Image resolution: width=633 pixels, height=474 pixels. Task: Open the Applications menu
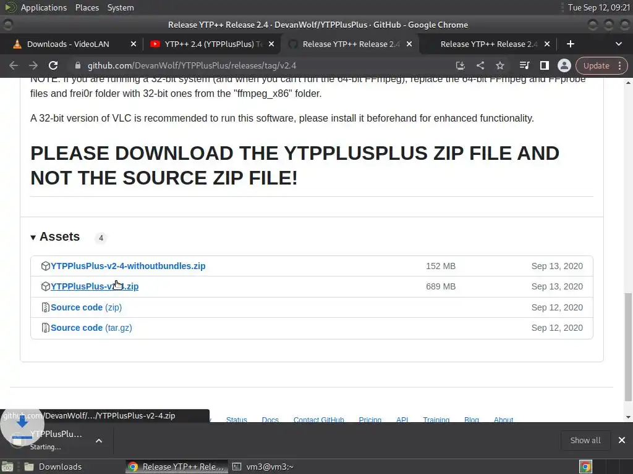[44, 7]
